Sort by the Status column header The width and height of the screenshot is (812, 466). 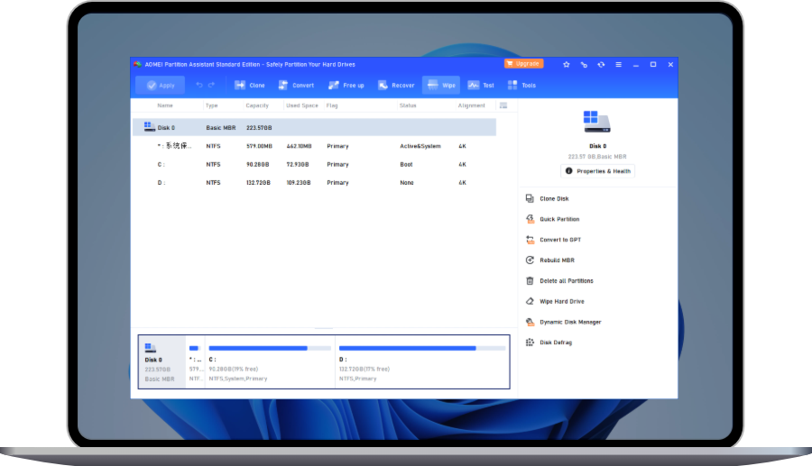click(408, 105)
